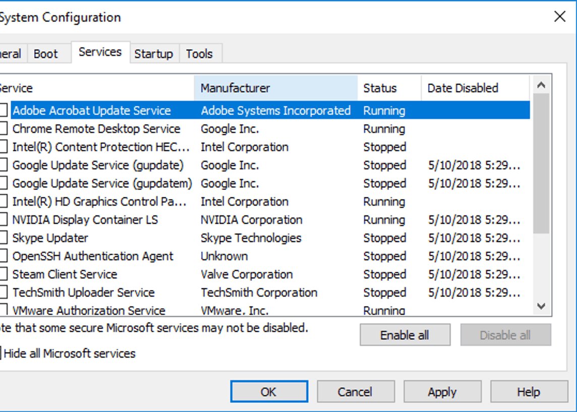Screen dimensions: 577x412
Task: Sort by Status column header
Action: click(x=389, y=88)
